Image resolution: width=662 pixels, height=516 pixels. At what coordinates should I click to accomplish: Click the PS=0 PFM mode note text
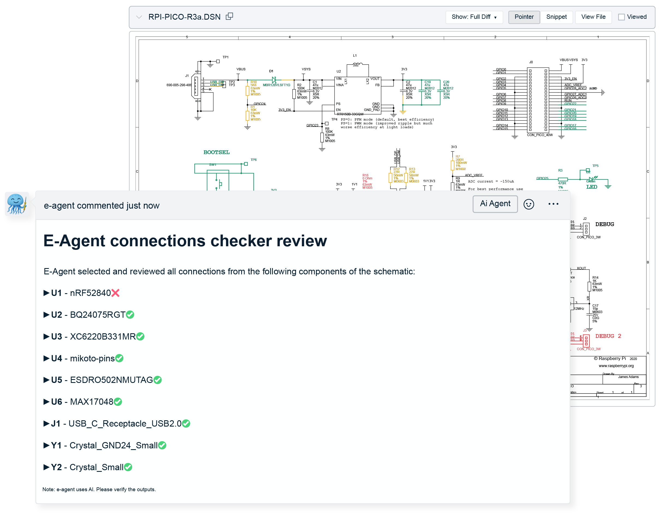(x=387, y=123)
